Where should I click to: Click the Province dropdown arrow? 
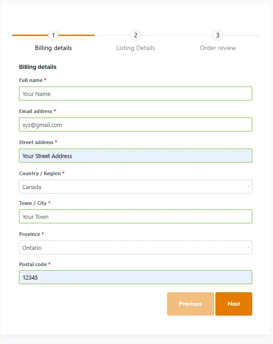click(248, 248)
